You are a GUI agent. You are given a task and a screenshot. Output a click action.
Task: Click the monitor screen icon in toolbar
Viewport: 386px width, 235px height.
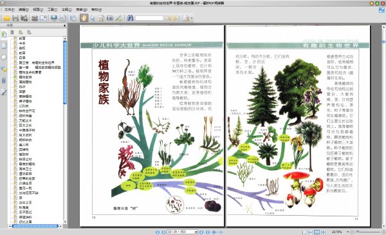click(x=54, y=18)
